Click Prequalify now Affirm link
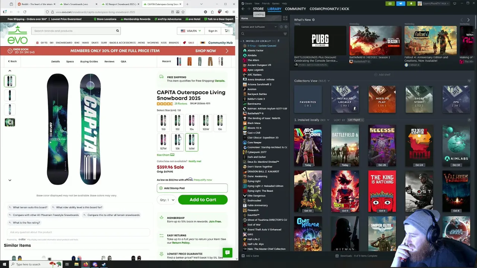 pyautogui.click(x=203, y=180)
